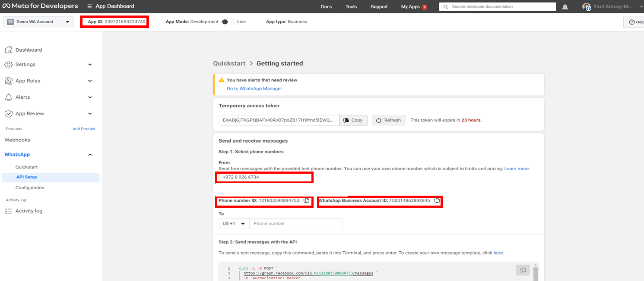Click the Alerts bell icon in sidebar
Image resolution: width=644 pixels, height=281 pixels.
(8, 97)
